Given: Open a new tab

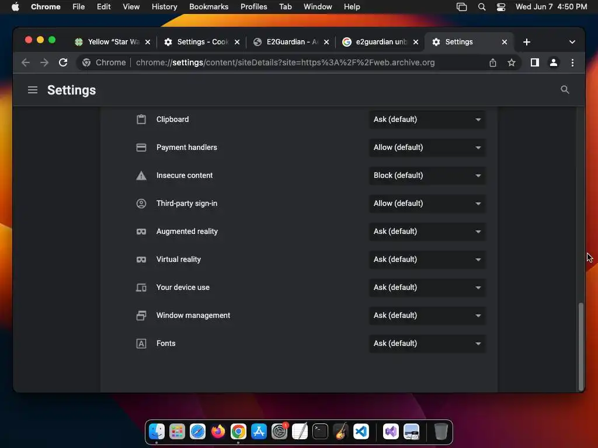Looking at the screenshot, I should click(x=527, y=42).
